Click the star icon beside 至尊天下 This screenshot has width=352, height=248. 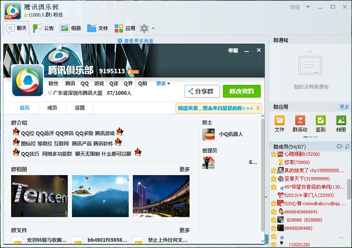(x=273, y=179)
